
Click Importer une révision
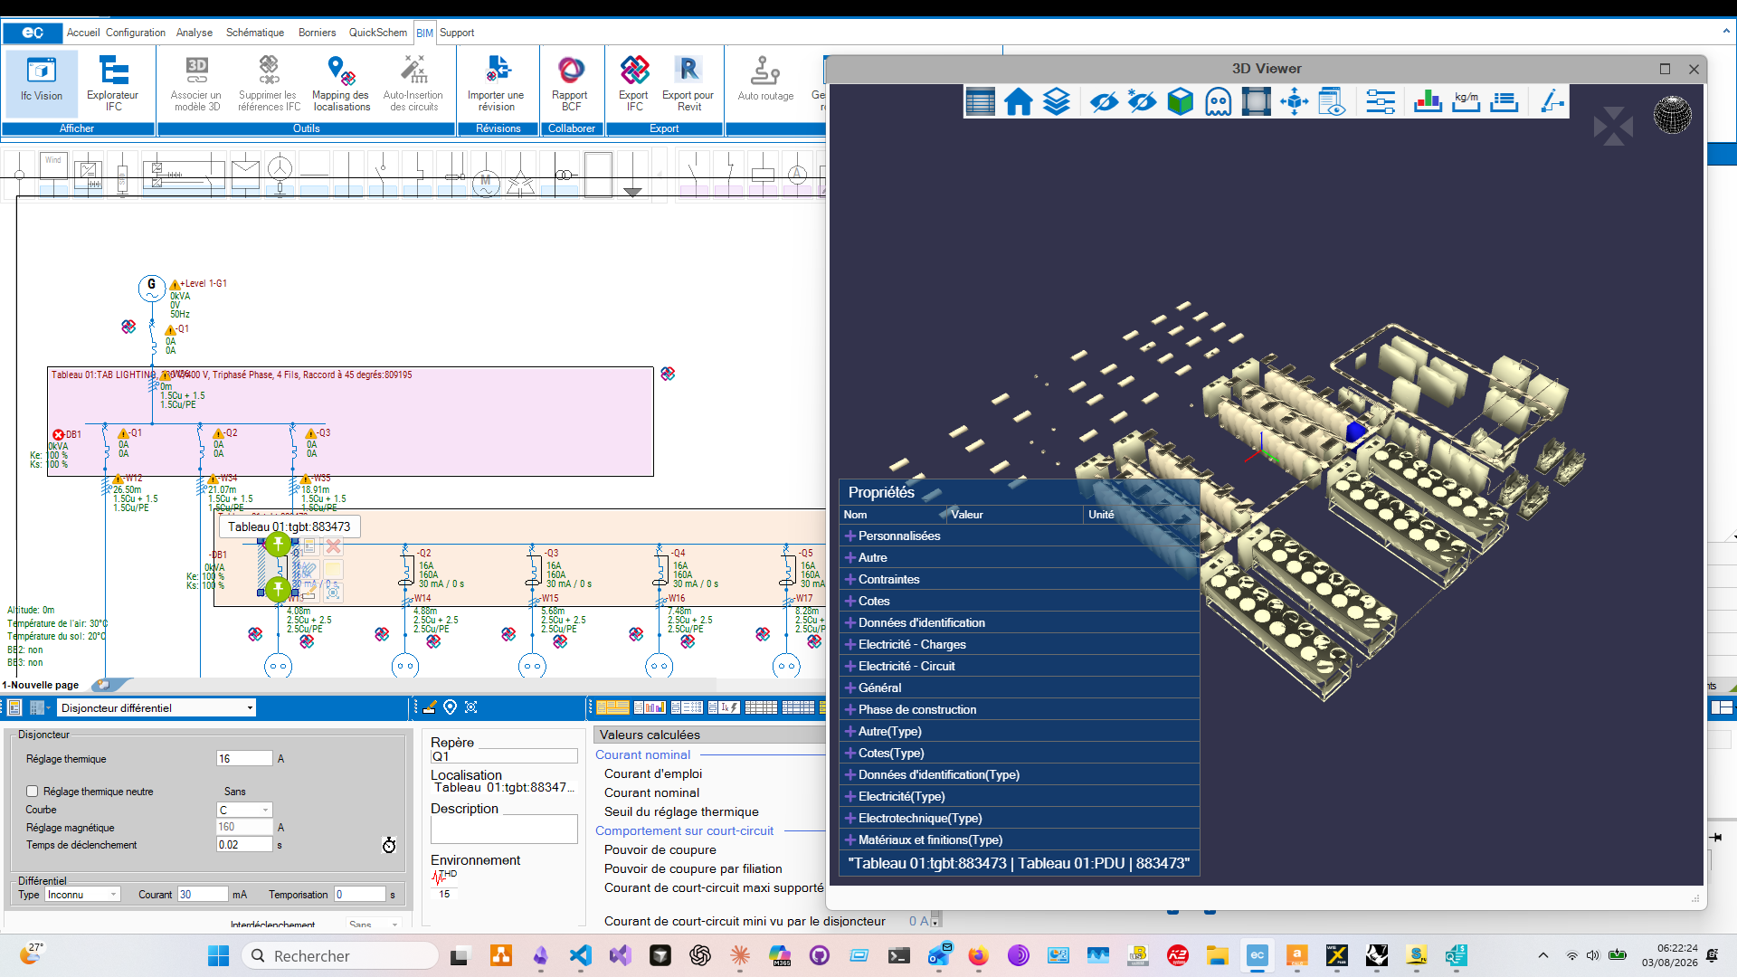496,84
